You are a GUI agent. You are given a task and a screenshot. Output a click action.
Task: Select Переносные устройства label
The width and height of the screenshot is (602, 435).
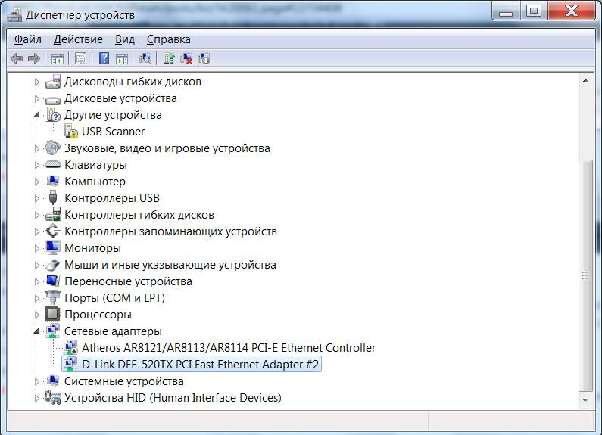(128, 281)
